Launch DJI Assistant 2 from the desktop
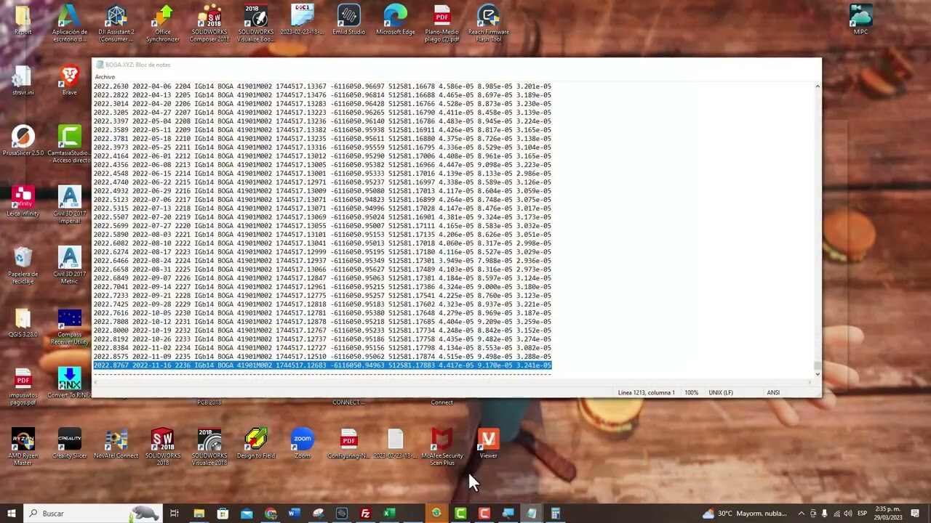Image resolution: width=931 pixels, height=523 pixels. pos(116,23)
